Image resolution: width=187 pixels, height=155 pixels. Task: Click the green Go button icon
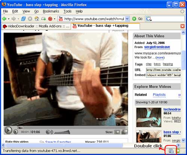point(134,19)
